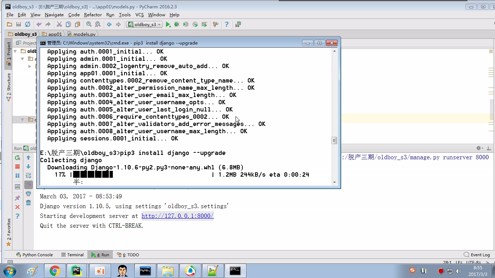This screenshot has height=278, width=495.
Task: Click the Synchronize toolbar icon
Action: (27, 24)
